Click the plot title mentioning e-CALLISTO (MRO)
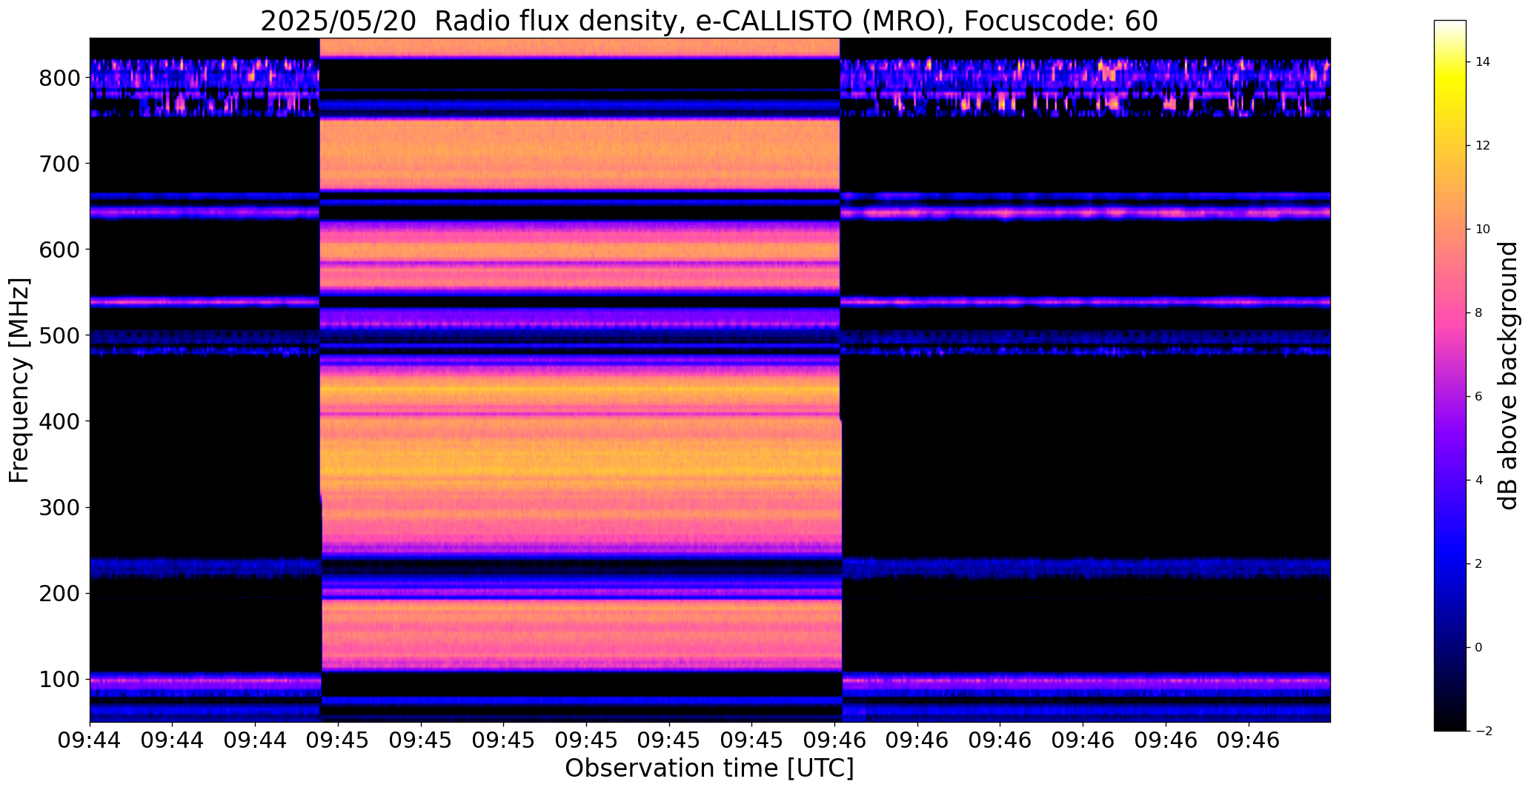The height and width of the screenshot is (790, 1531). point(709,21)
